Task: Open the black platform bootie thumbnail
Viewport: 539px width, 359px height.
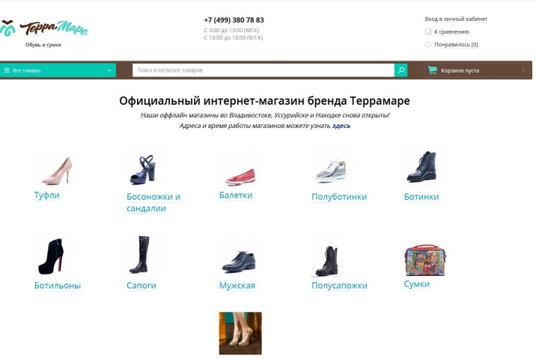Action: coord(52,256)
